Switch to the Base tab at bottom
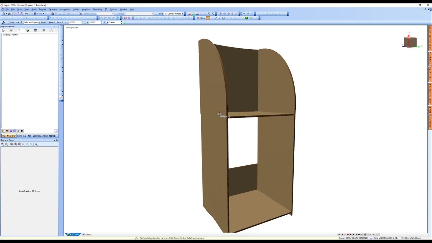Image resolution: width=432 pixels, height=243 pixels. coord(87,234)
